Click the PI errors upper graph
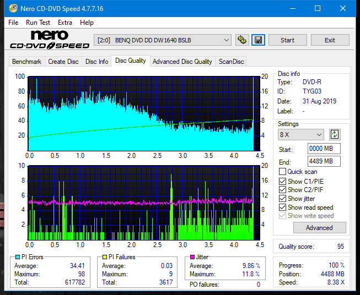This screenshot has width=360, height=295. [144, 114]
